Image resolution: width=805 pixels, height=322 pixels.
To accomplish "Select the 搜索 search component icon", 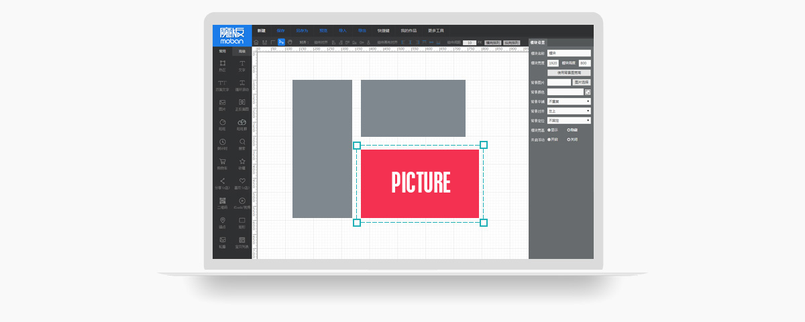I will pyautogui.click(x=242, y=142).
